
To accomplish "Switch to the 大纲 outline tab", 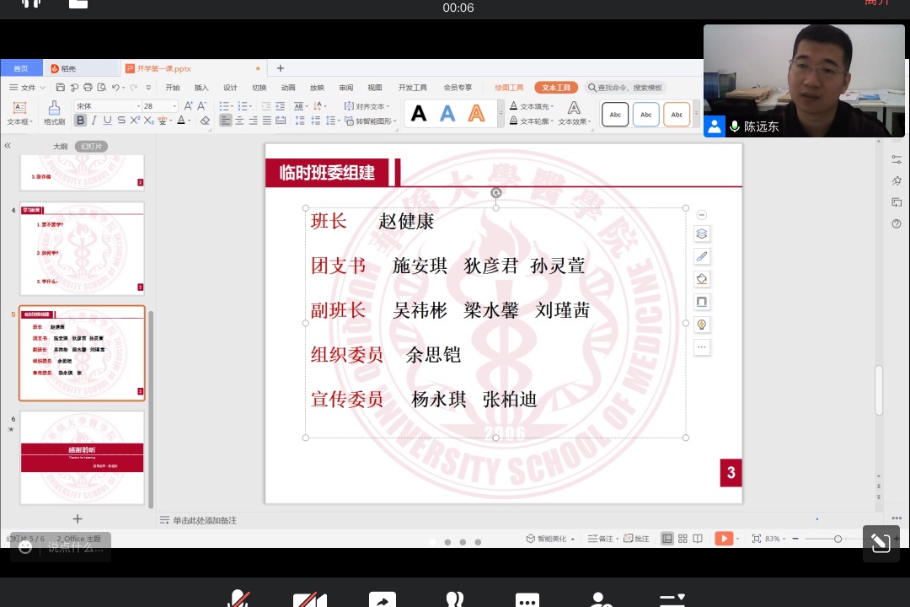I will coord(60,147).
